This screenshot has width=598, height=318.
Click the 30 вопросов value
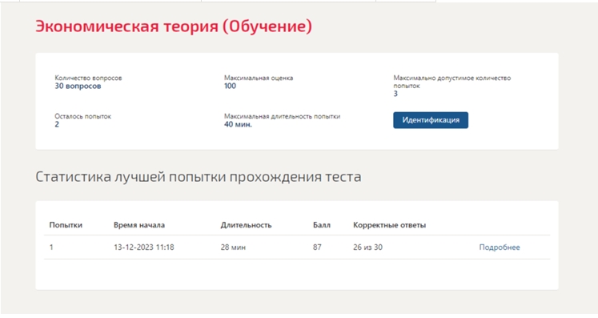pyautogui.click(x=78, y=86)
